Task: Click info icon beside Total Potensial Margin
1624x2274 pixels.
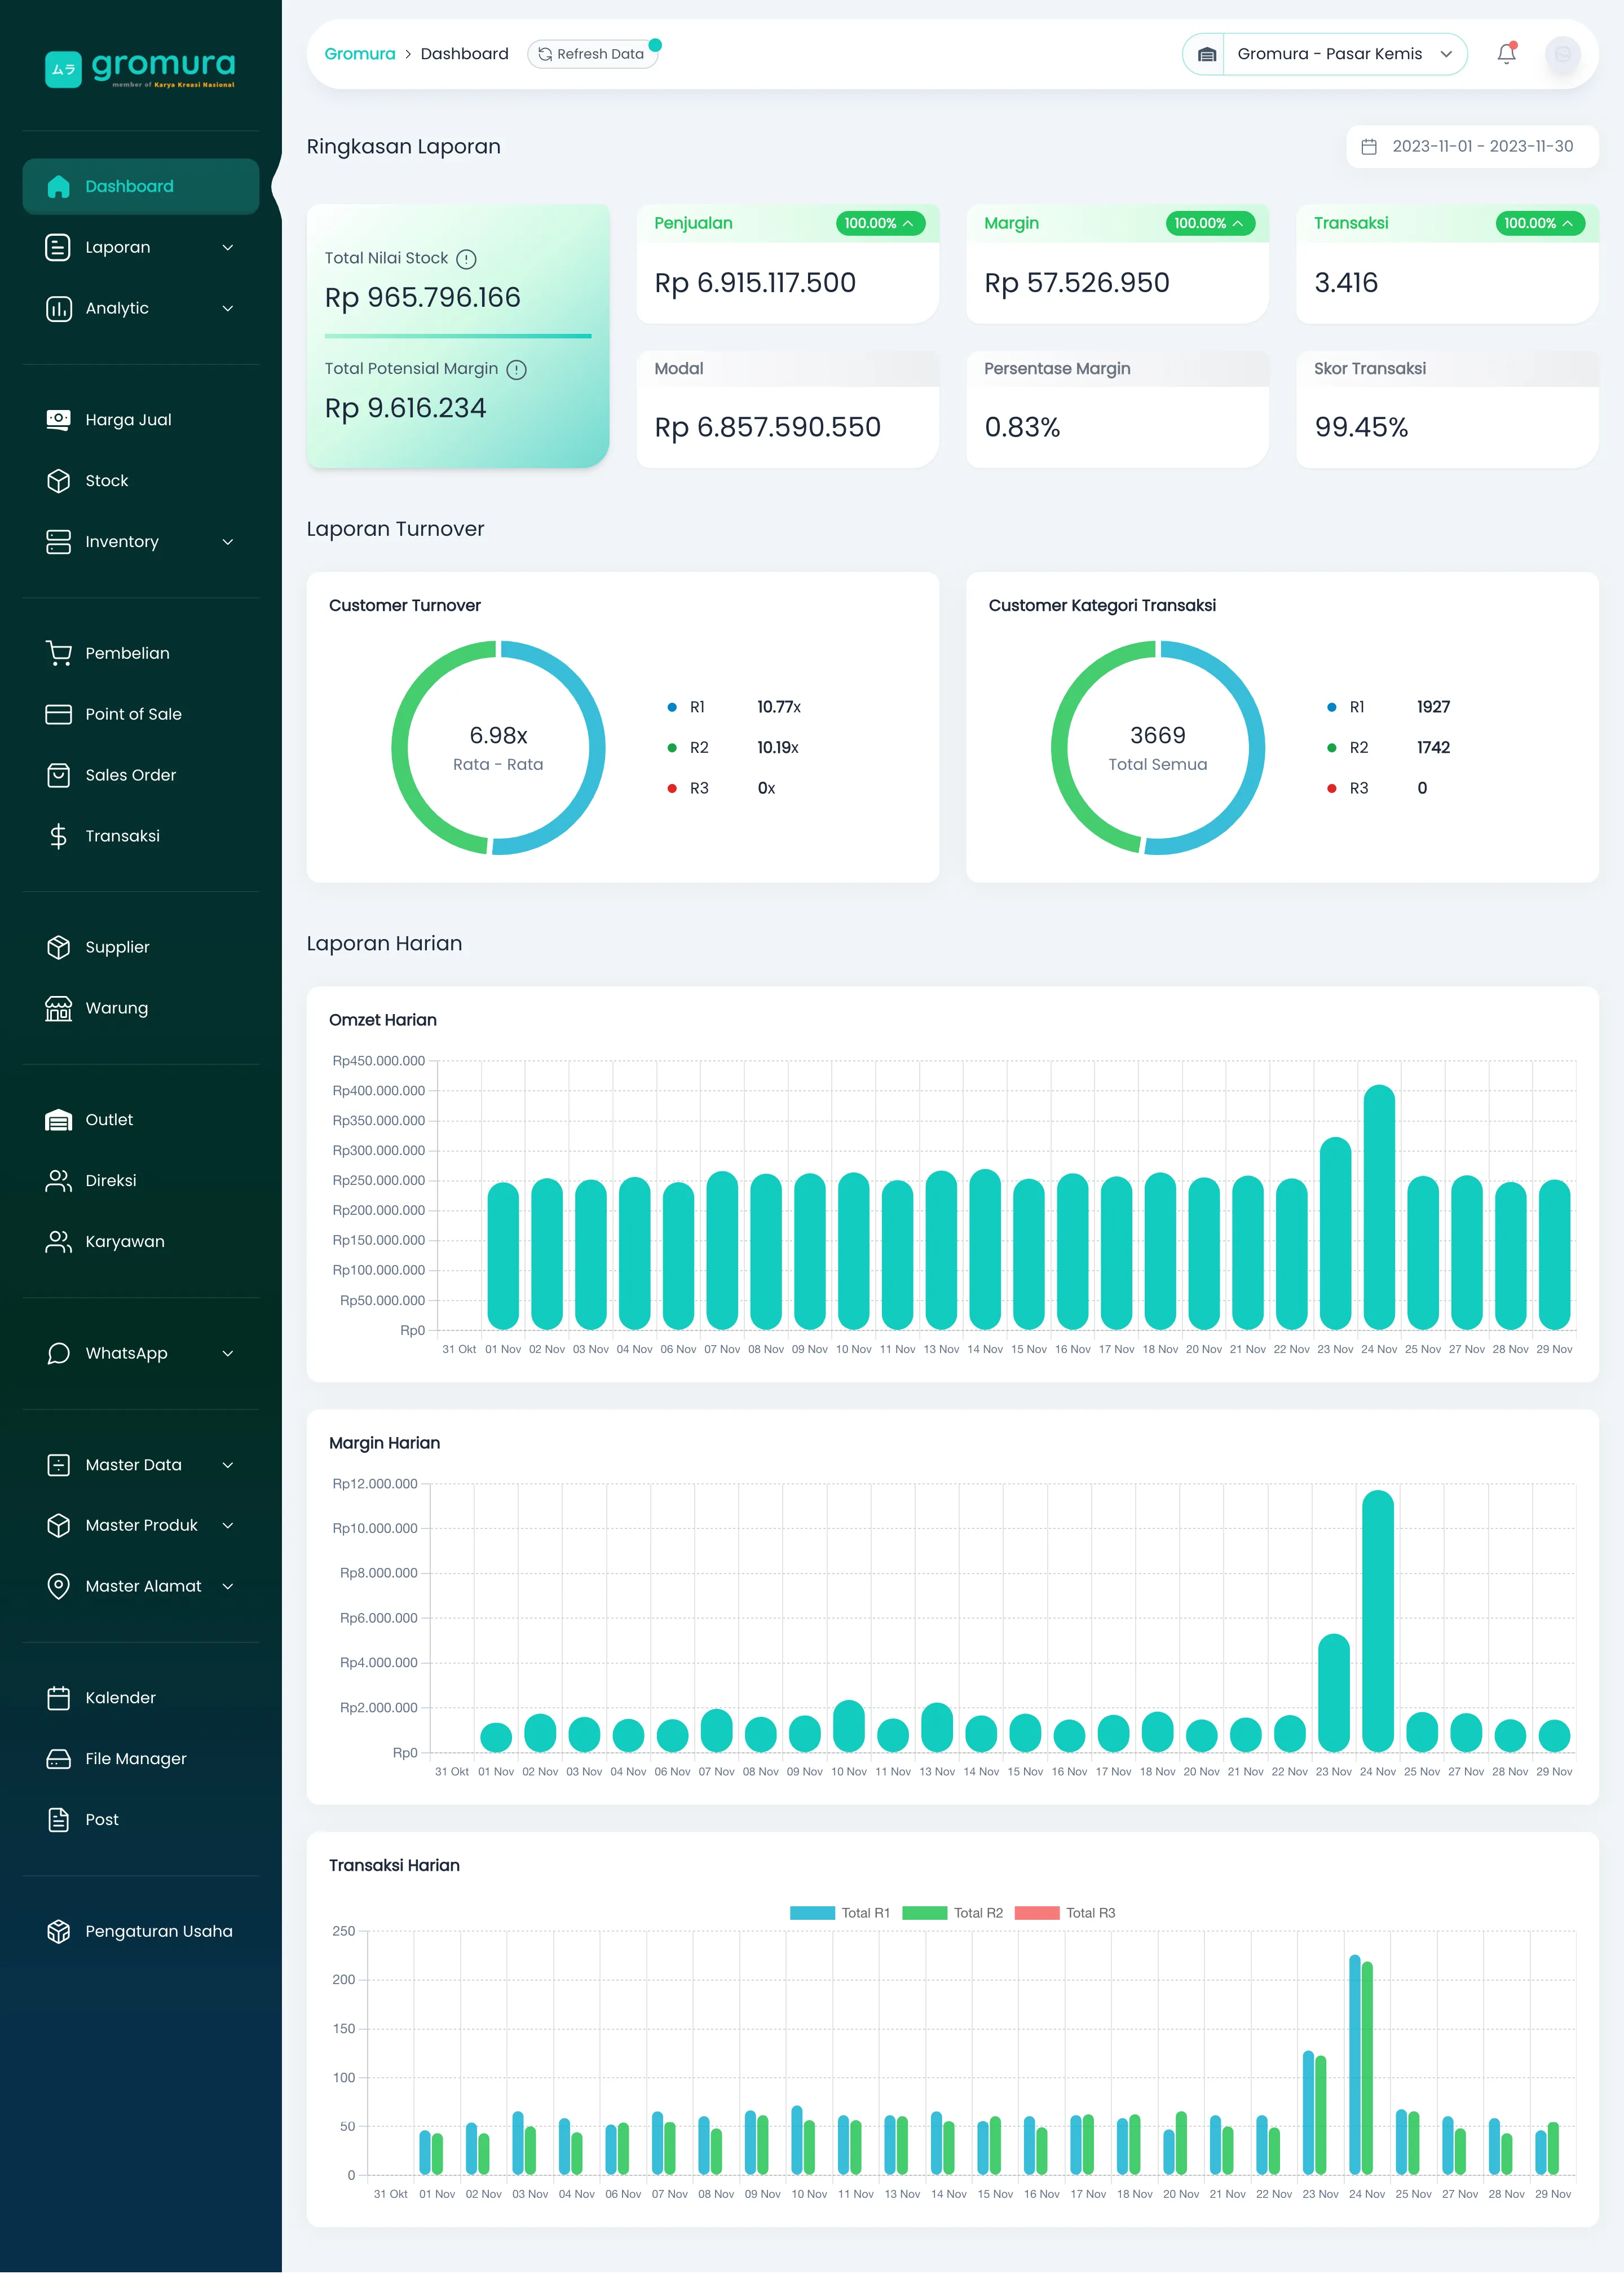Action: [x=516, y=371]
